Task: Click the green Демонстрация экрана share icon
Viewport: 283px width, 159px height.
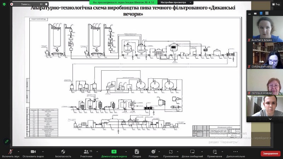Action: click(x=114, y=152)
